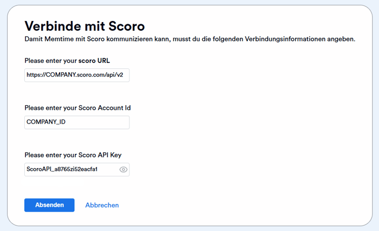Click the COMPANY_ID text inside Account Id field
Image resolution: width=379 pixels, height=231 pixels.
pos(46,122)
